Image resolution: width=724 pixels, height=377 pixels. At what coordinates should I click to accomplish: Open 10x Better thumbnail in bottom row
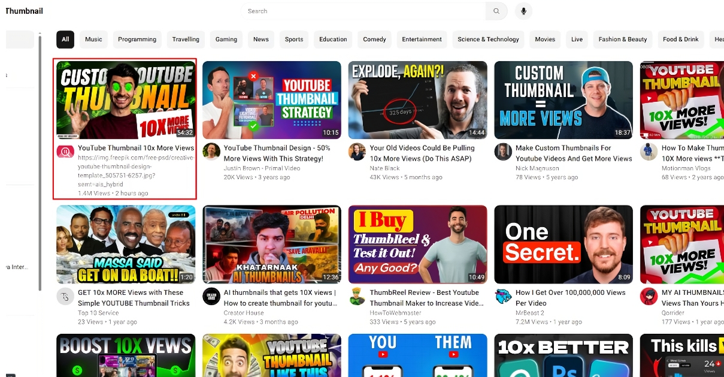click(x=564, y=355)
